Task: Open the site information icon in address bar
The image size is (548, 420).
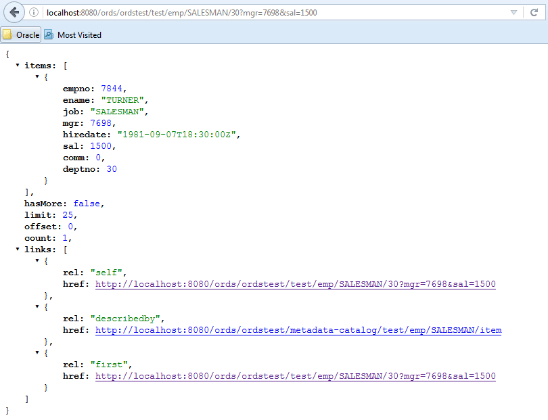Action: click(x=34, y=13)
